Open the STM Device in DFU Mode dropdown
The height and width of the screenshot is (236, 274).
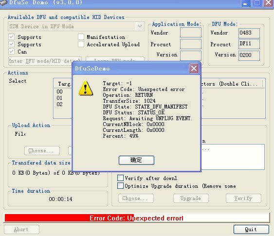[140, 26]
